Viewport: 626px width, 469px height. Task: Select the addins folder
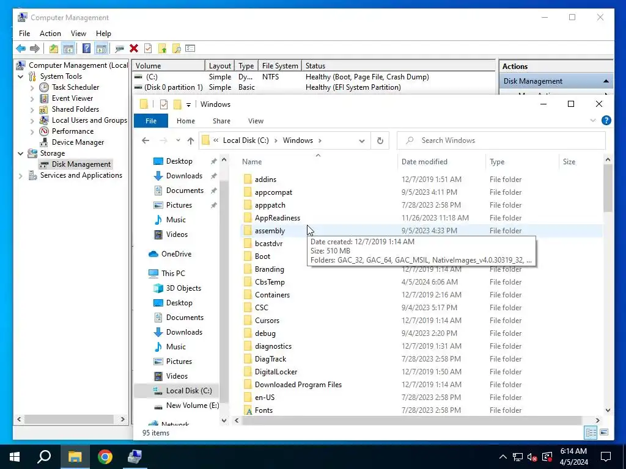[x=265, y=180]
